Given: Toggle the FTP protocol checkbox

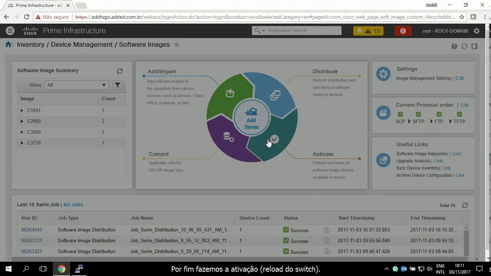Looking at the screenshot, I should [439, 114].
